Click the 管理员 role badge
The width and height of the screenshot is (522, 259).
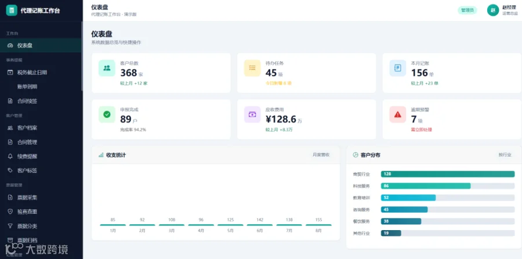[x=467, y=10]
